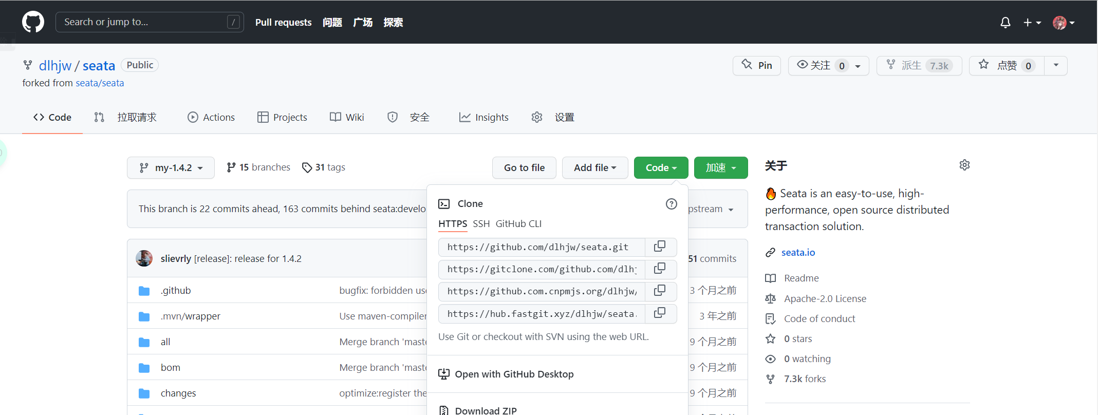Copy the github.com/dlhjw/seata.git URL

coord(660,247)
